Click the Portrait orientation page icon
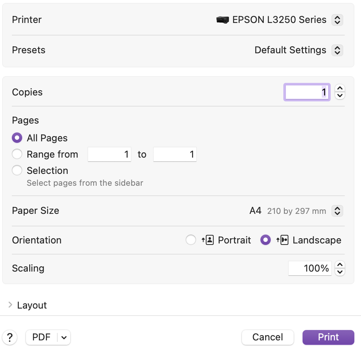The width and height of the screenshot is (361, 350). point(208,240)
